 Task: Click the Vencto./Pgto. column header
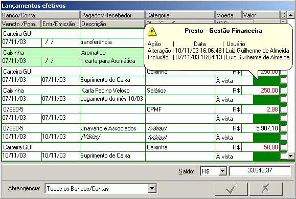21,24
